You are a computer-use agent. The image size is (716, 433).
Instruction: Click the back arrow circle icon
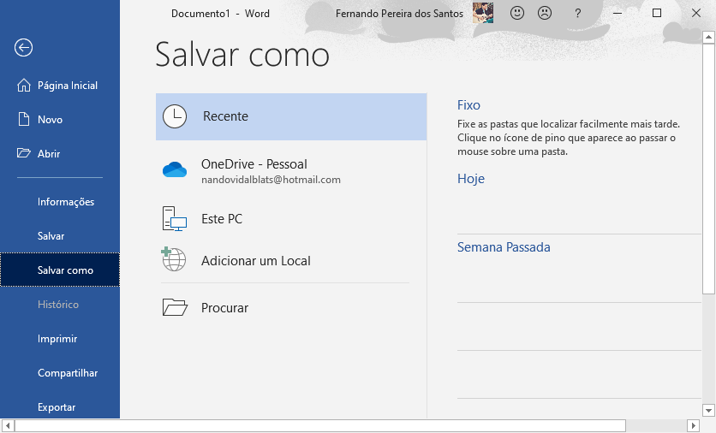tap(23, 47)
